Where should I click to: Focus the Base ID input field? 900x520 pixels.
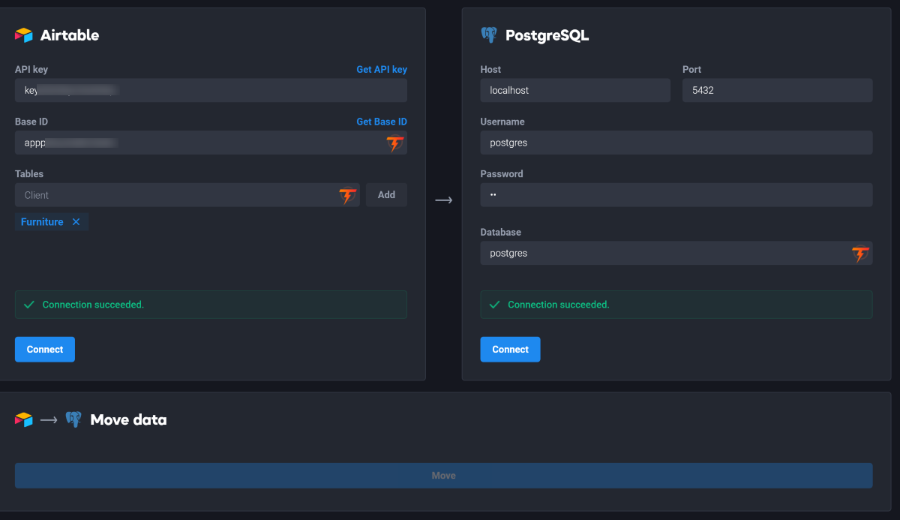click(211, 143)
